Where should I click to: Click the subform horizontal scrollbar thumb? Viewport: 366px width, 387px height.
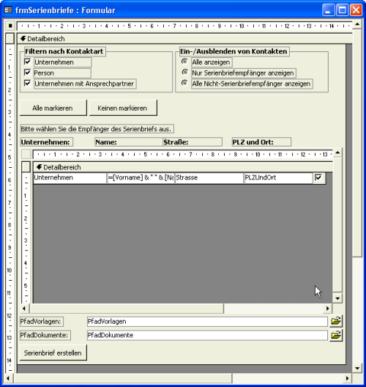pos(126,309)
